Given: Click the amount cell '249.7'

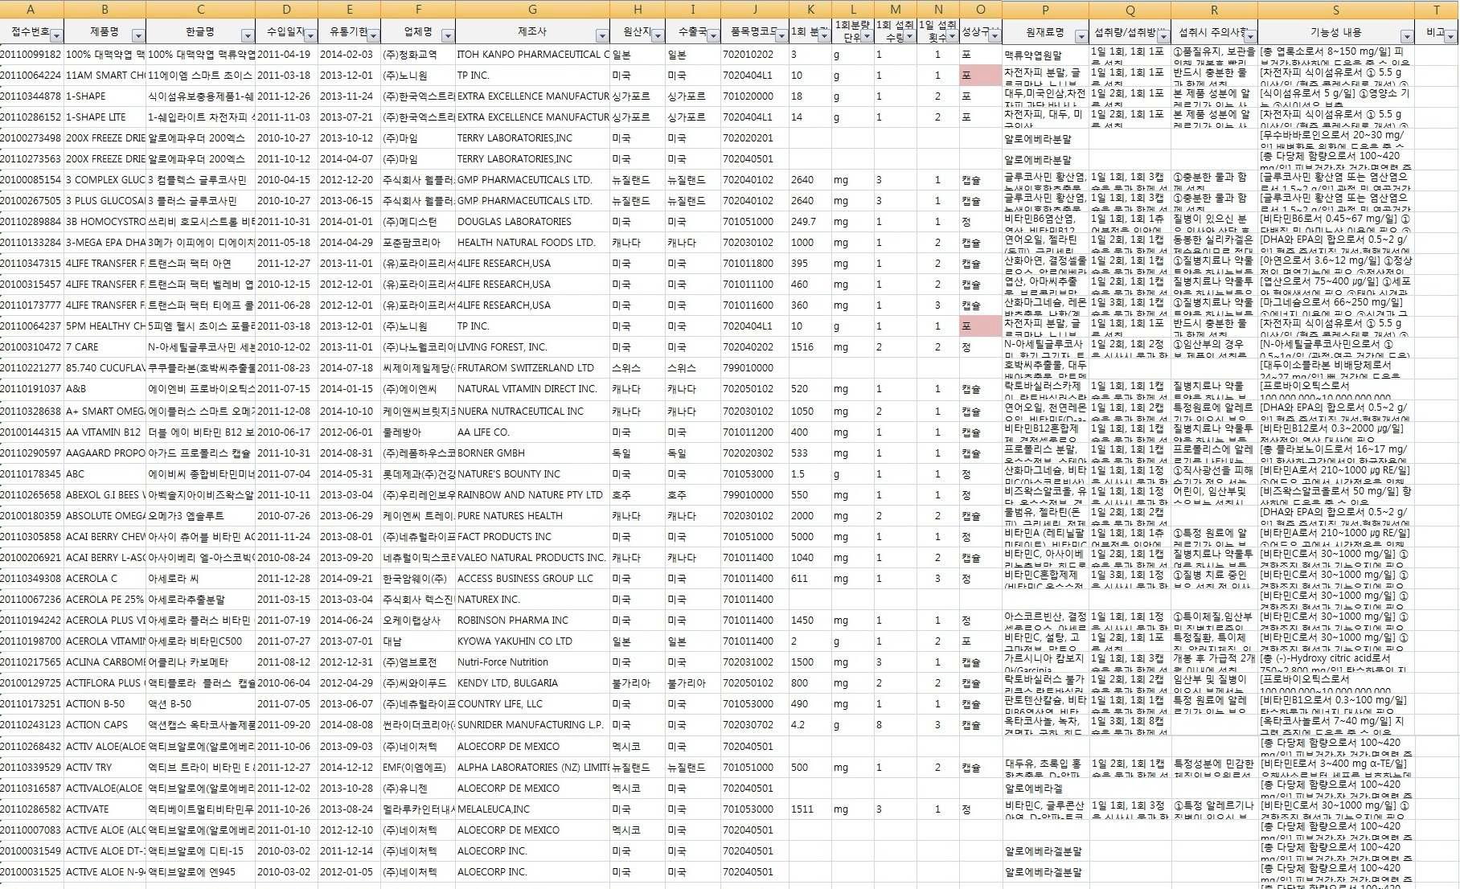Looking at the screenshot, I should [x=810, y=222].
